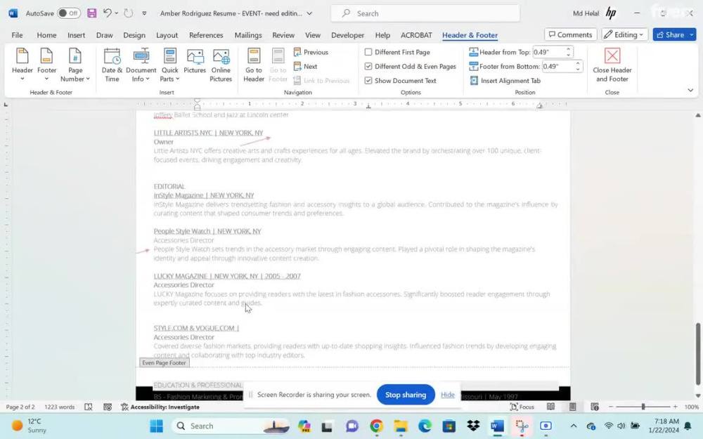Open the weather widget showing 12°C

coord(30,426)
